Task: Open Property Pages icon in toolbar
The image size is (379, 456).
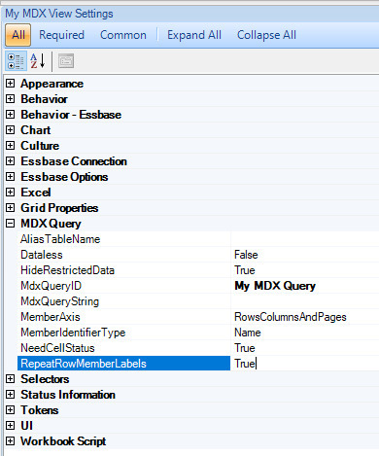Action: click(x=66, y=61)
